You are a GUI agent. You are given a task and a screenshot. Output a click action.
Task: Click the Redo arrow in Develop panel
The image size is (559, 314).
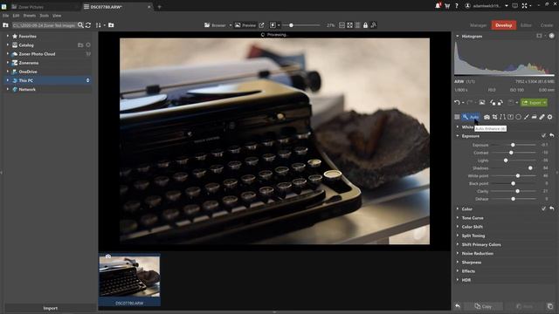470,103
